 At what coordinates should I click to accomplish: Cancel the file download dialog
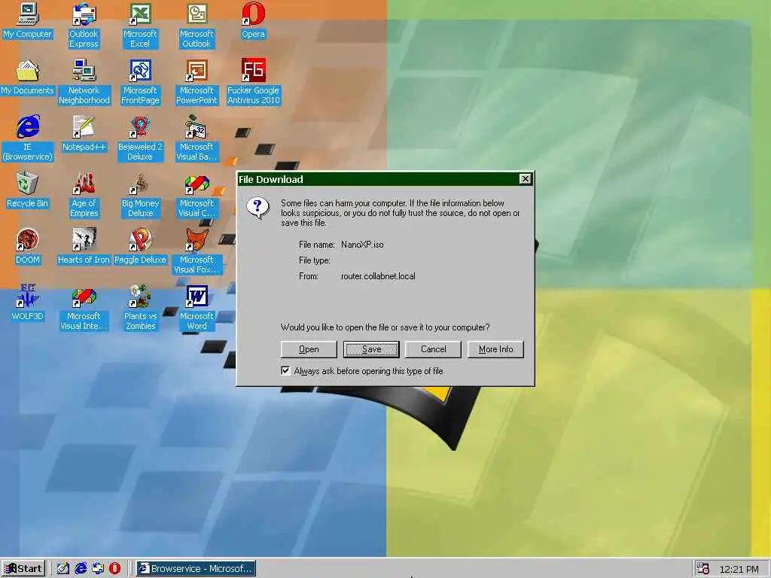[x=433, y=349]
